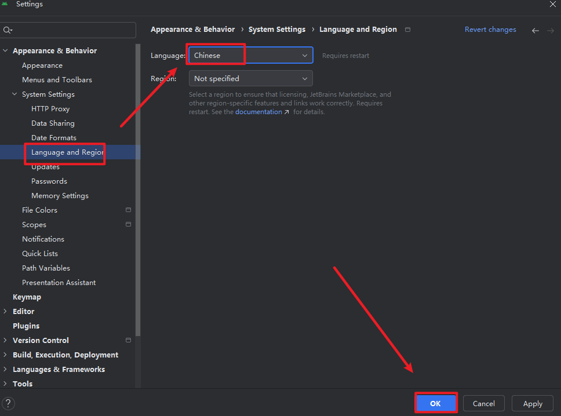Open the Plugins settings page
Screen dimensions: 561x416
(x=26, y=326)
